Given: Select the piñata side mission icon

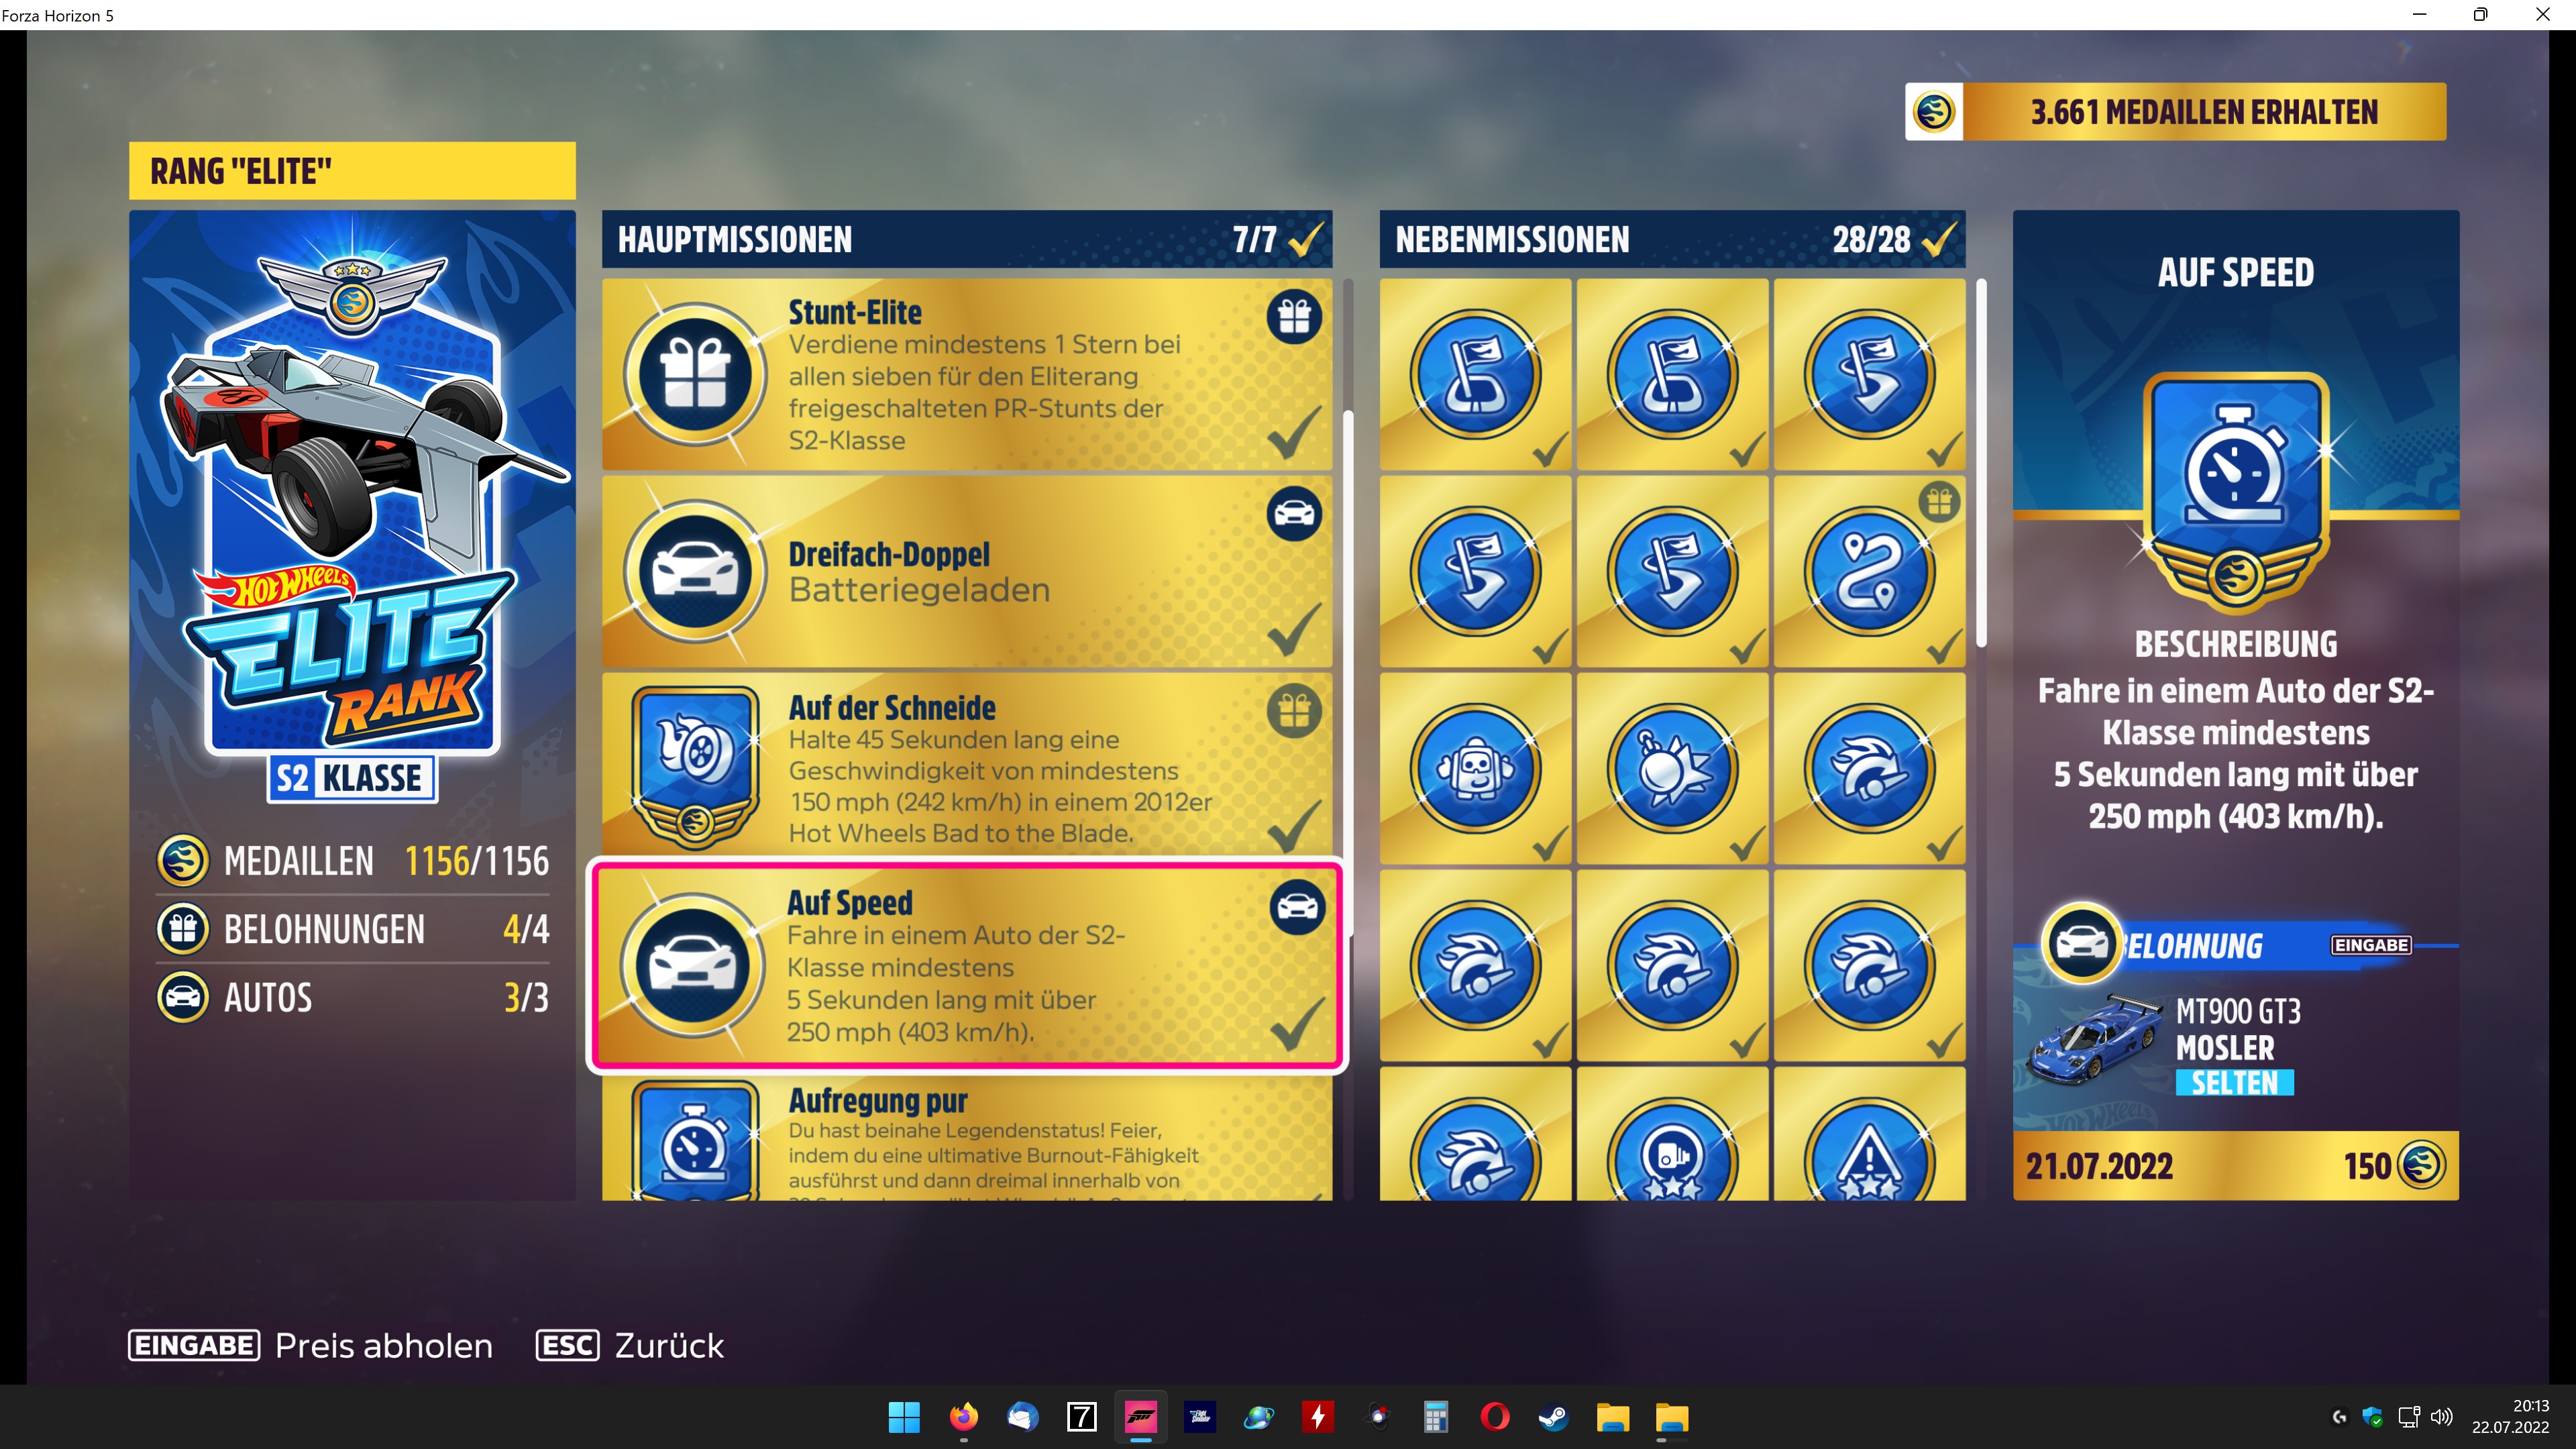Looking at the screenshot, I should point(1671,768).
